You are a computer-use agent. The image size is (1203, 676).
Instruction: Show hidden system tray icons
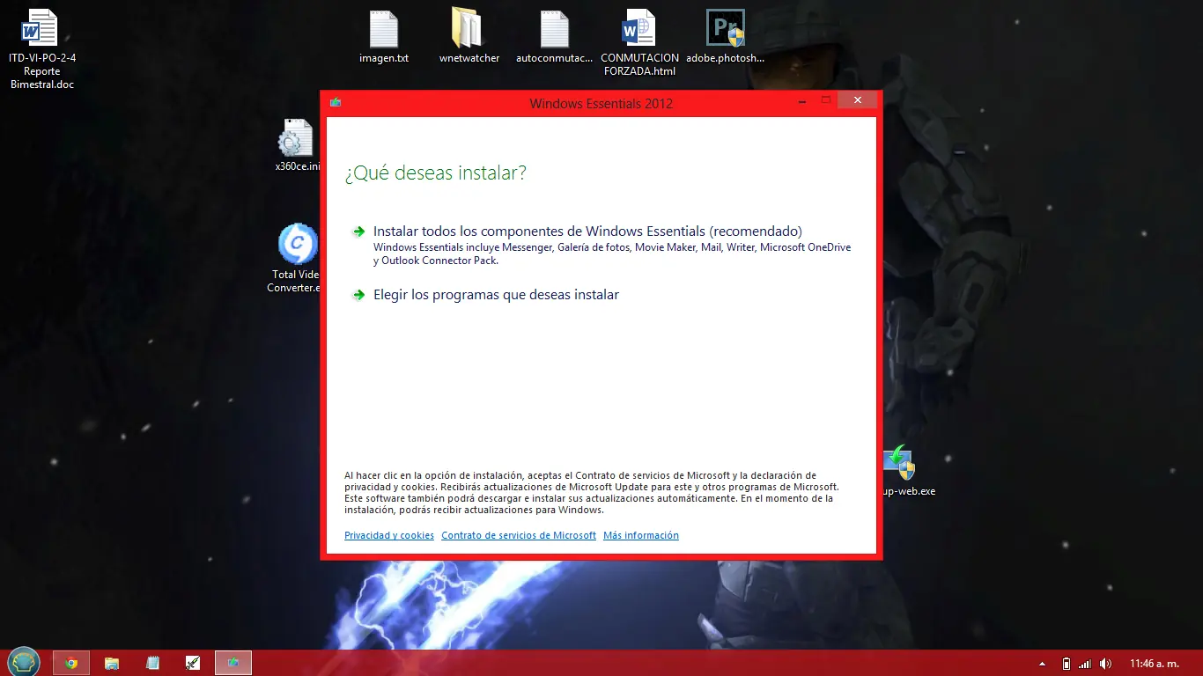pyautogui.click(x=1043, y=664)
